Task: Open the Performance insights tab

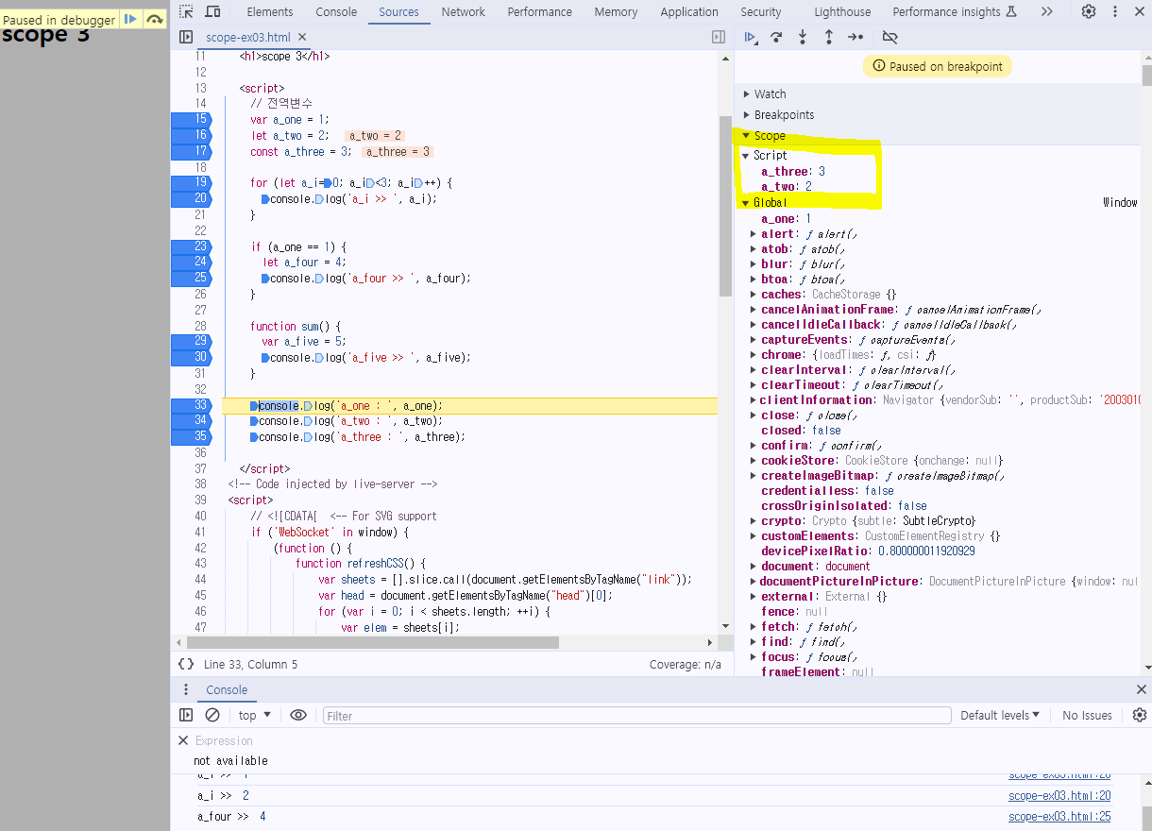Action: (x=955, y=11)
